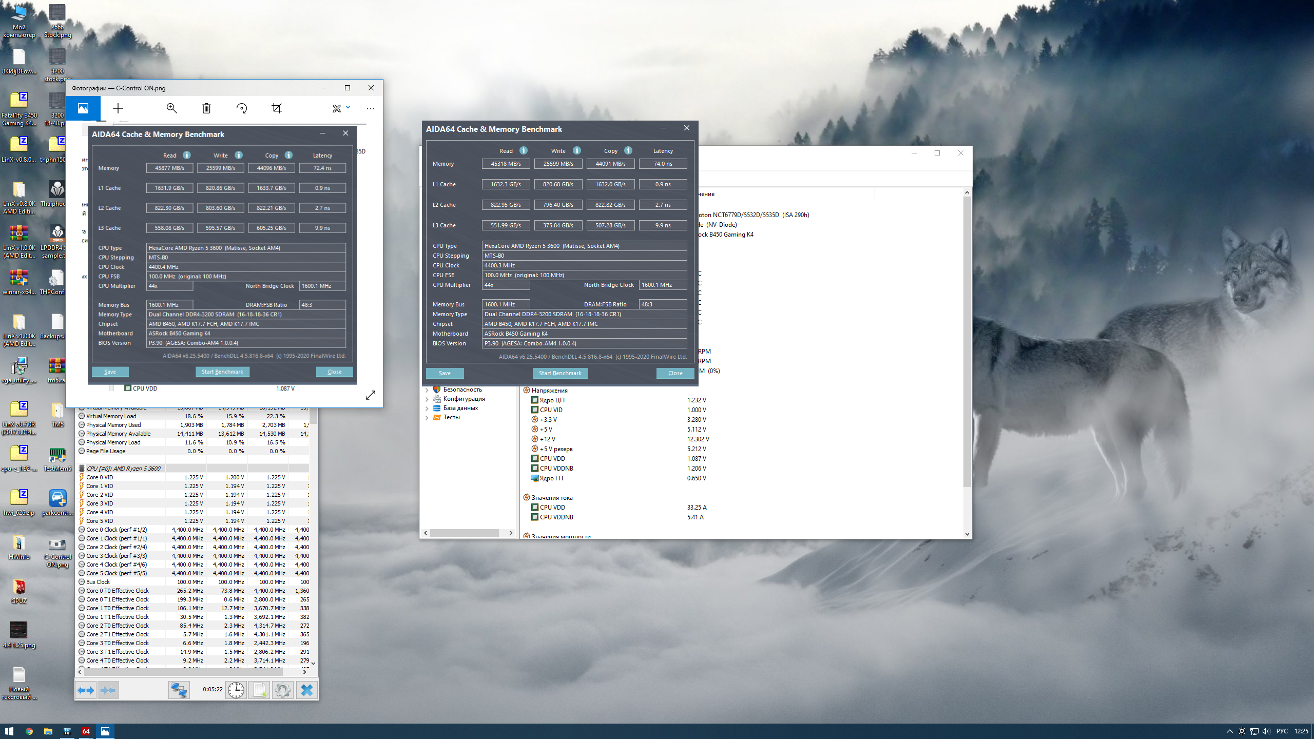Toggle HWiNFO expand columns double-arrow button
This screenshot has height=739, width=1314.
pos(86,690)
